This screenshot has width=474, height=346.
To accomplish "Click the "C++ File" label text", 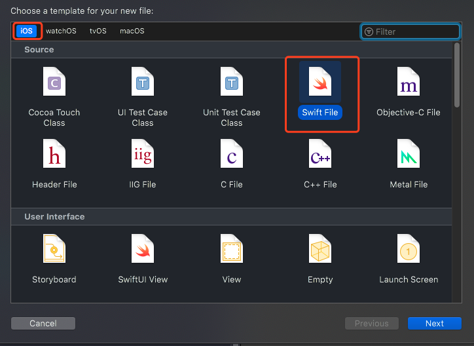I will [x=320, y=185].
